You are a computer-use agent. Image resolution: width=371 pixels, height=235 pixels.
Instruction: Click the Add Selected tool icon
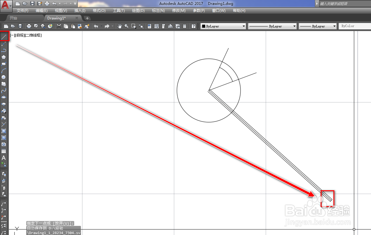pyautogui.click(x=4, y=164)
